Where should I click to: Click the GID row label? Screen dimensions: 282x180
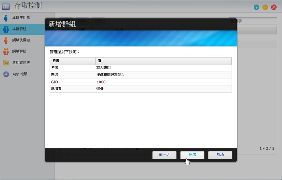click(x=54, y=82)
